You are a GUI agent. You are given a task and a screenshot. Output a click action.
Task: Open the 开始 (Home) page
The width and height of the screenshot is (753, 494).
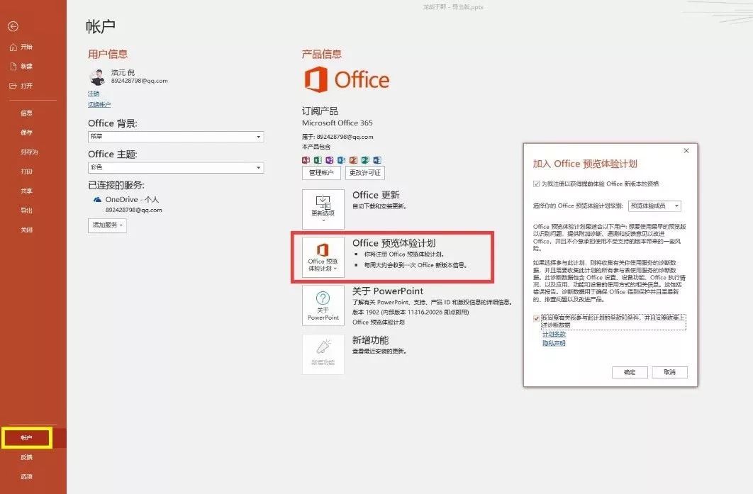tap(21, 47)
